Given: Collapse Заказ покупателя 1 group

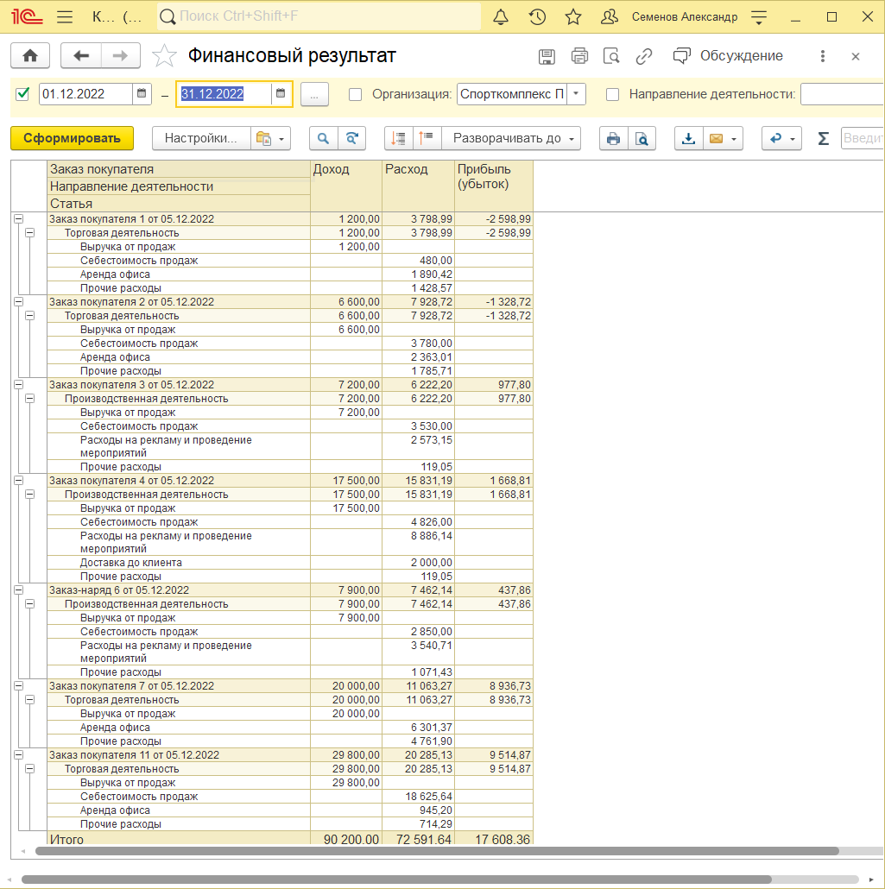Looking at the screenshot, I should [x=19, y=219].
